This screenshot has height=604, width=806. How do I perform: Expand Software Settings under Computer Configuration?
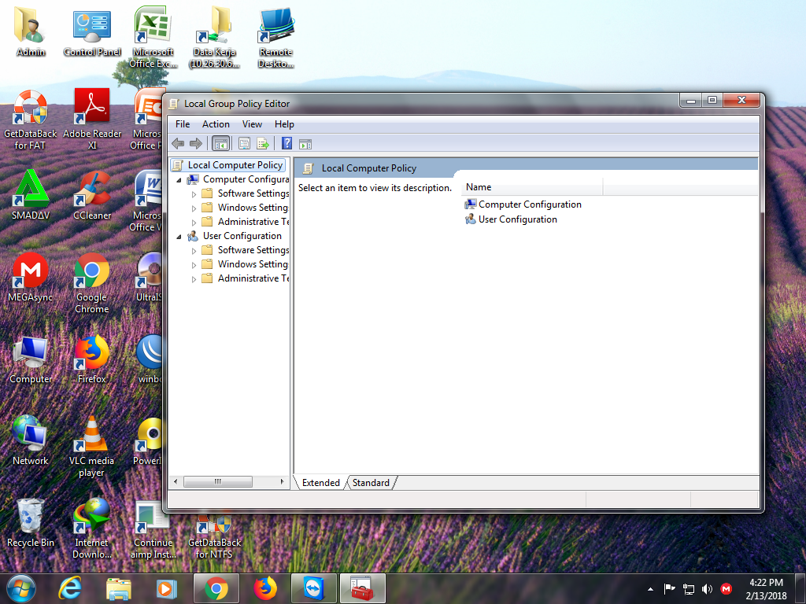point(194,193)
